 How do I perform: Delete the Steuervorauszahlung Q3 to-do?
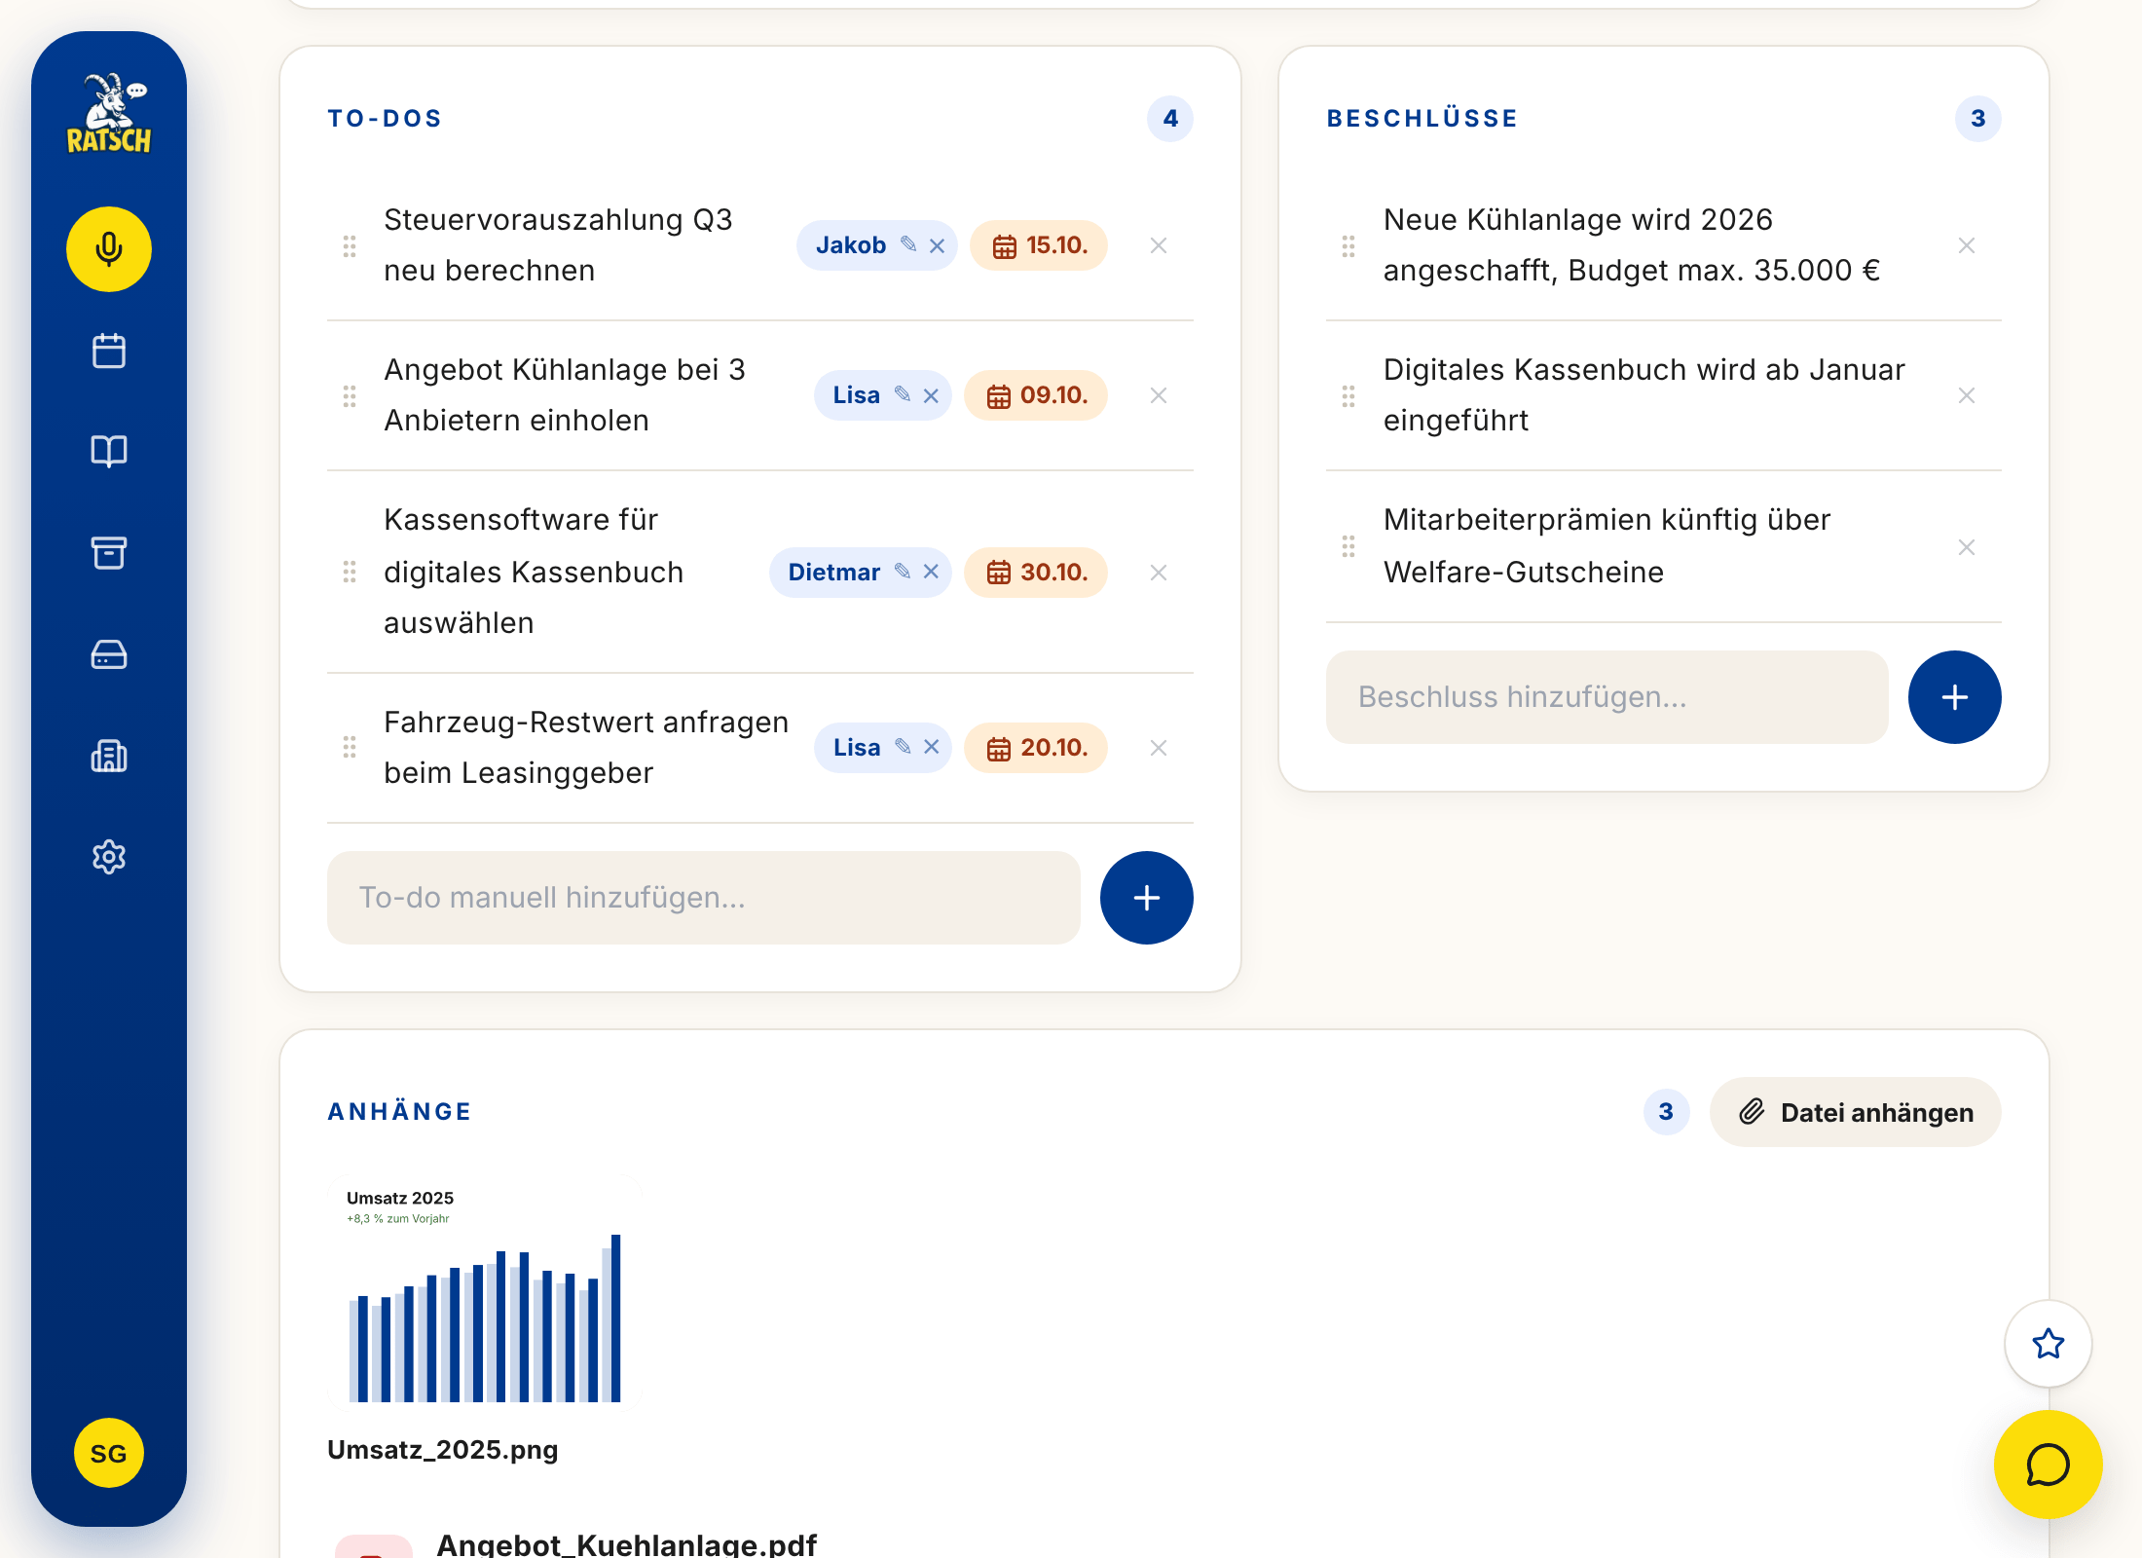coord(1159,245)
